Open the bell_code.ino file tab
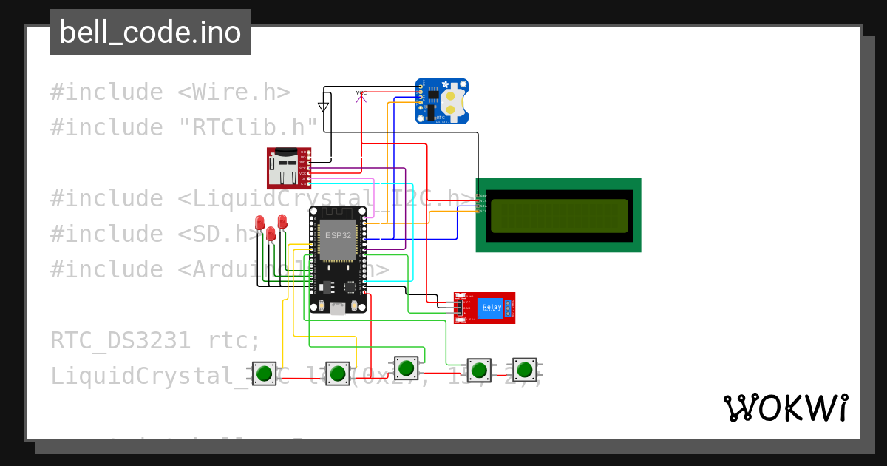Image resolution: width=887 pixels, height=466 pixels. pos(150,33)
